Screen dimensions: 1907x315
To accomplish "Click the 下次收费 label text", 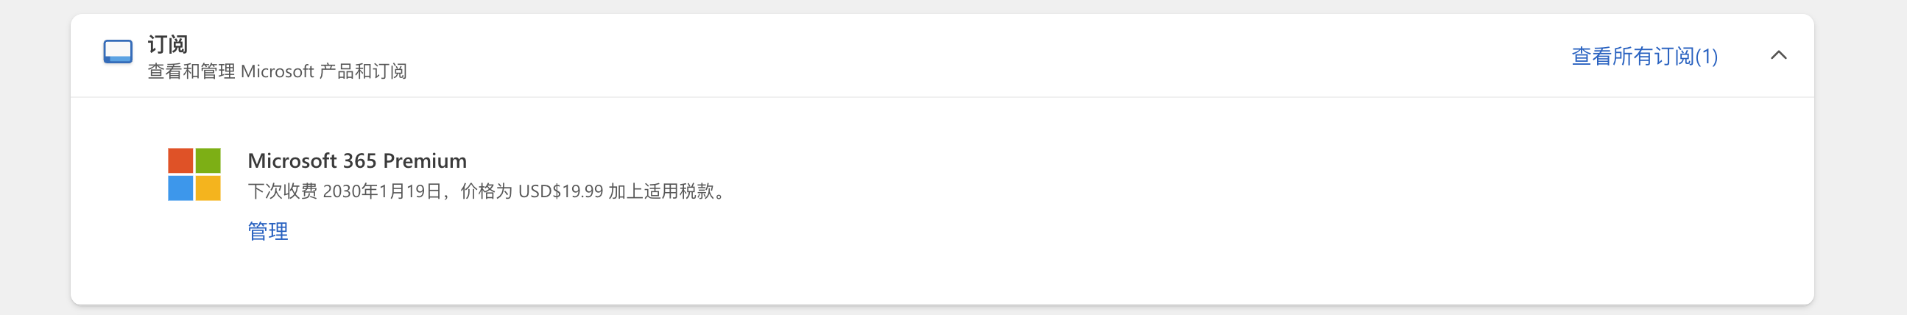I will (x=282, y=191).
